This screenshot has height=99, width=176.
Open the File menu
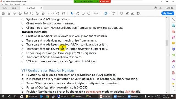click(2, 4)
